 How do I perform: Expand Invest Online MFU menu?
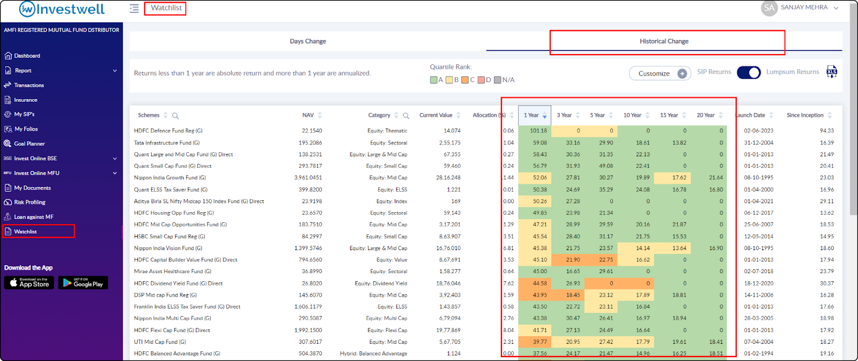62,173
